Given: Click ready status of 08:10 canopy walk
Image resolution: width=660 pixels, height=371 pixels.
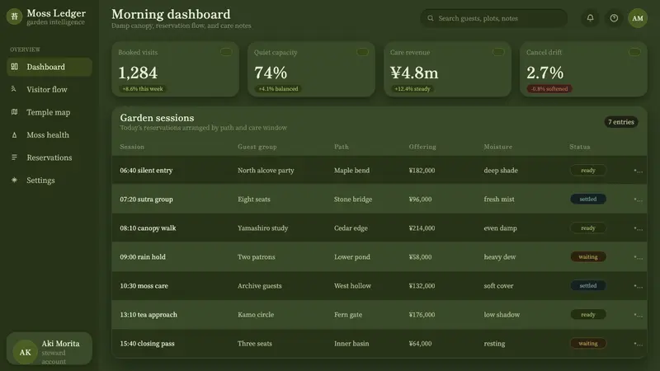Looking at the screenshot, I should coord(588,228).
